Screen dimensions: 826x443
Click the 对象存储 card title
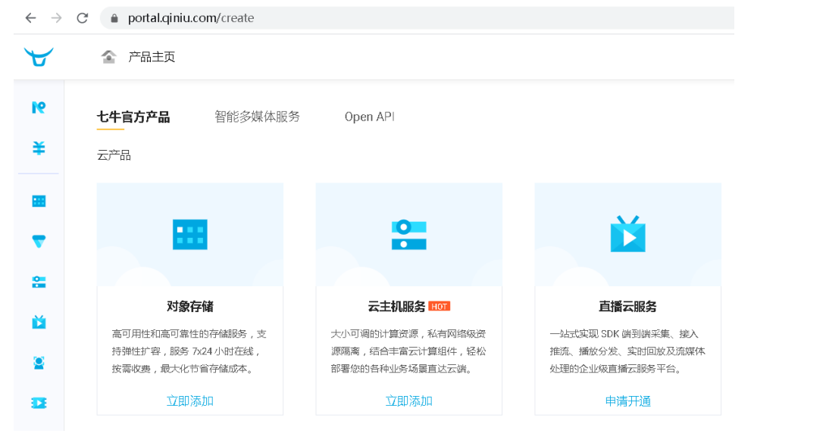pos(189,307)
